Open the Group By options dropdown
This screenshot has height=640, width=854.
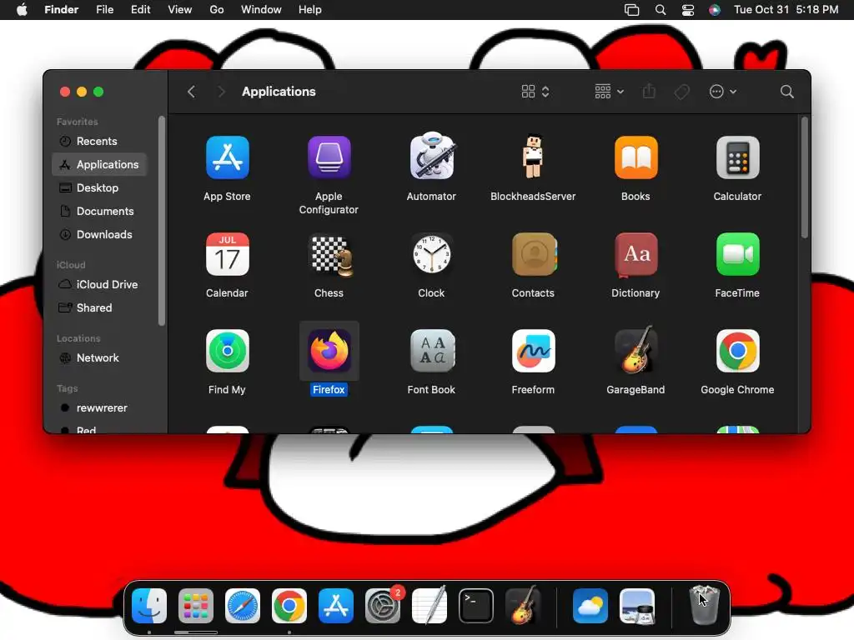[x=609, y=92]
